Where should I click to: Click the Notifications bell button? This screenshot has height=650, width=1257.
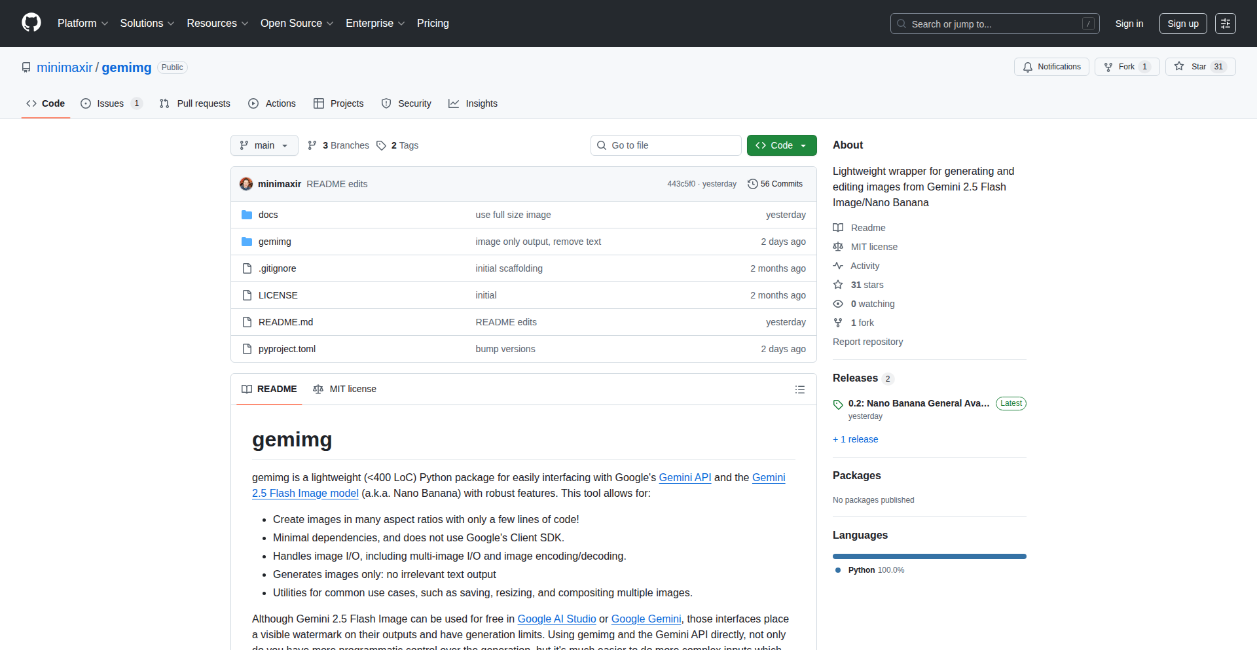pos(1051,67)
